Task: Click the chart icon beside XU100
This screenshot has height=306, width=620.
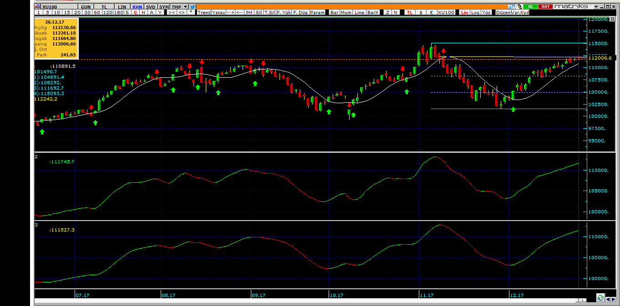Action: pos(37,7)
